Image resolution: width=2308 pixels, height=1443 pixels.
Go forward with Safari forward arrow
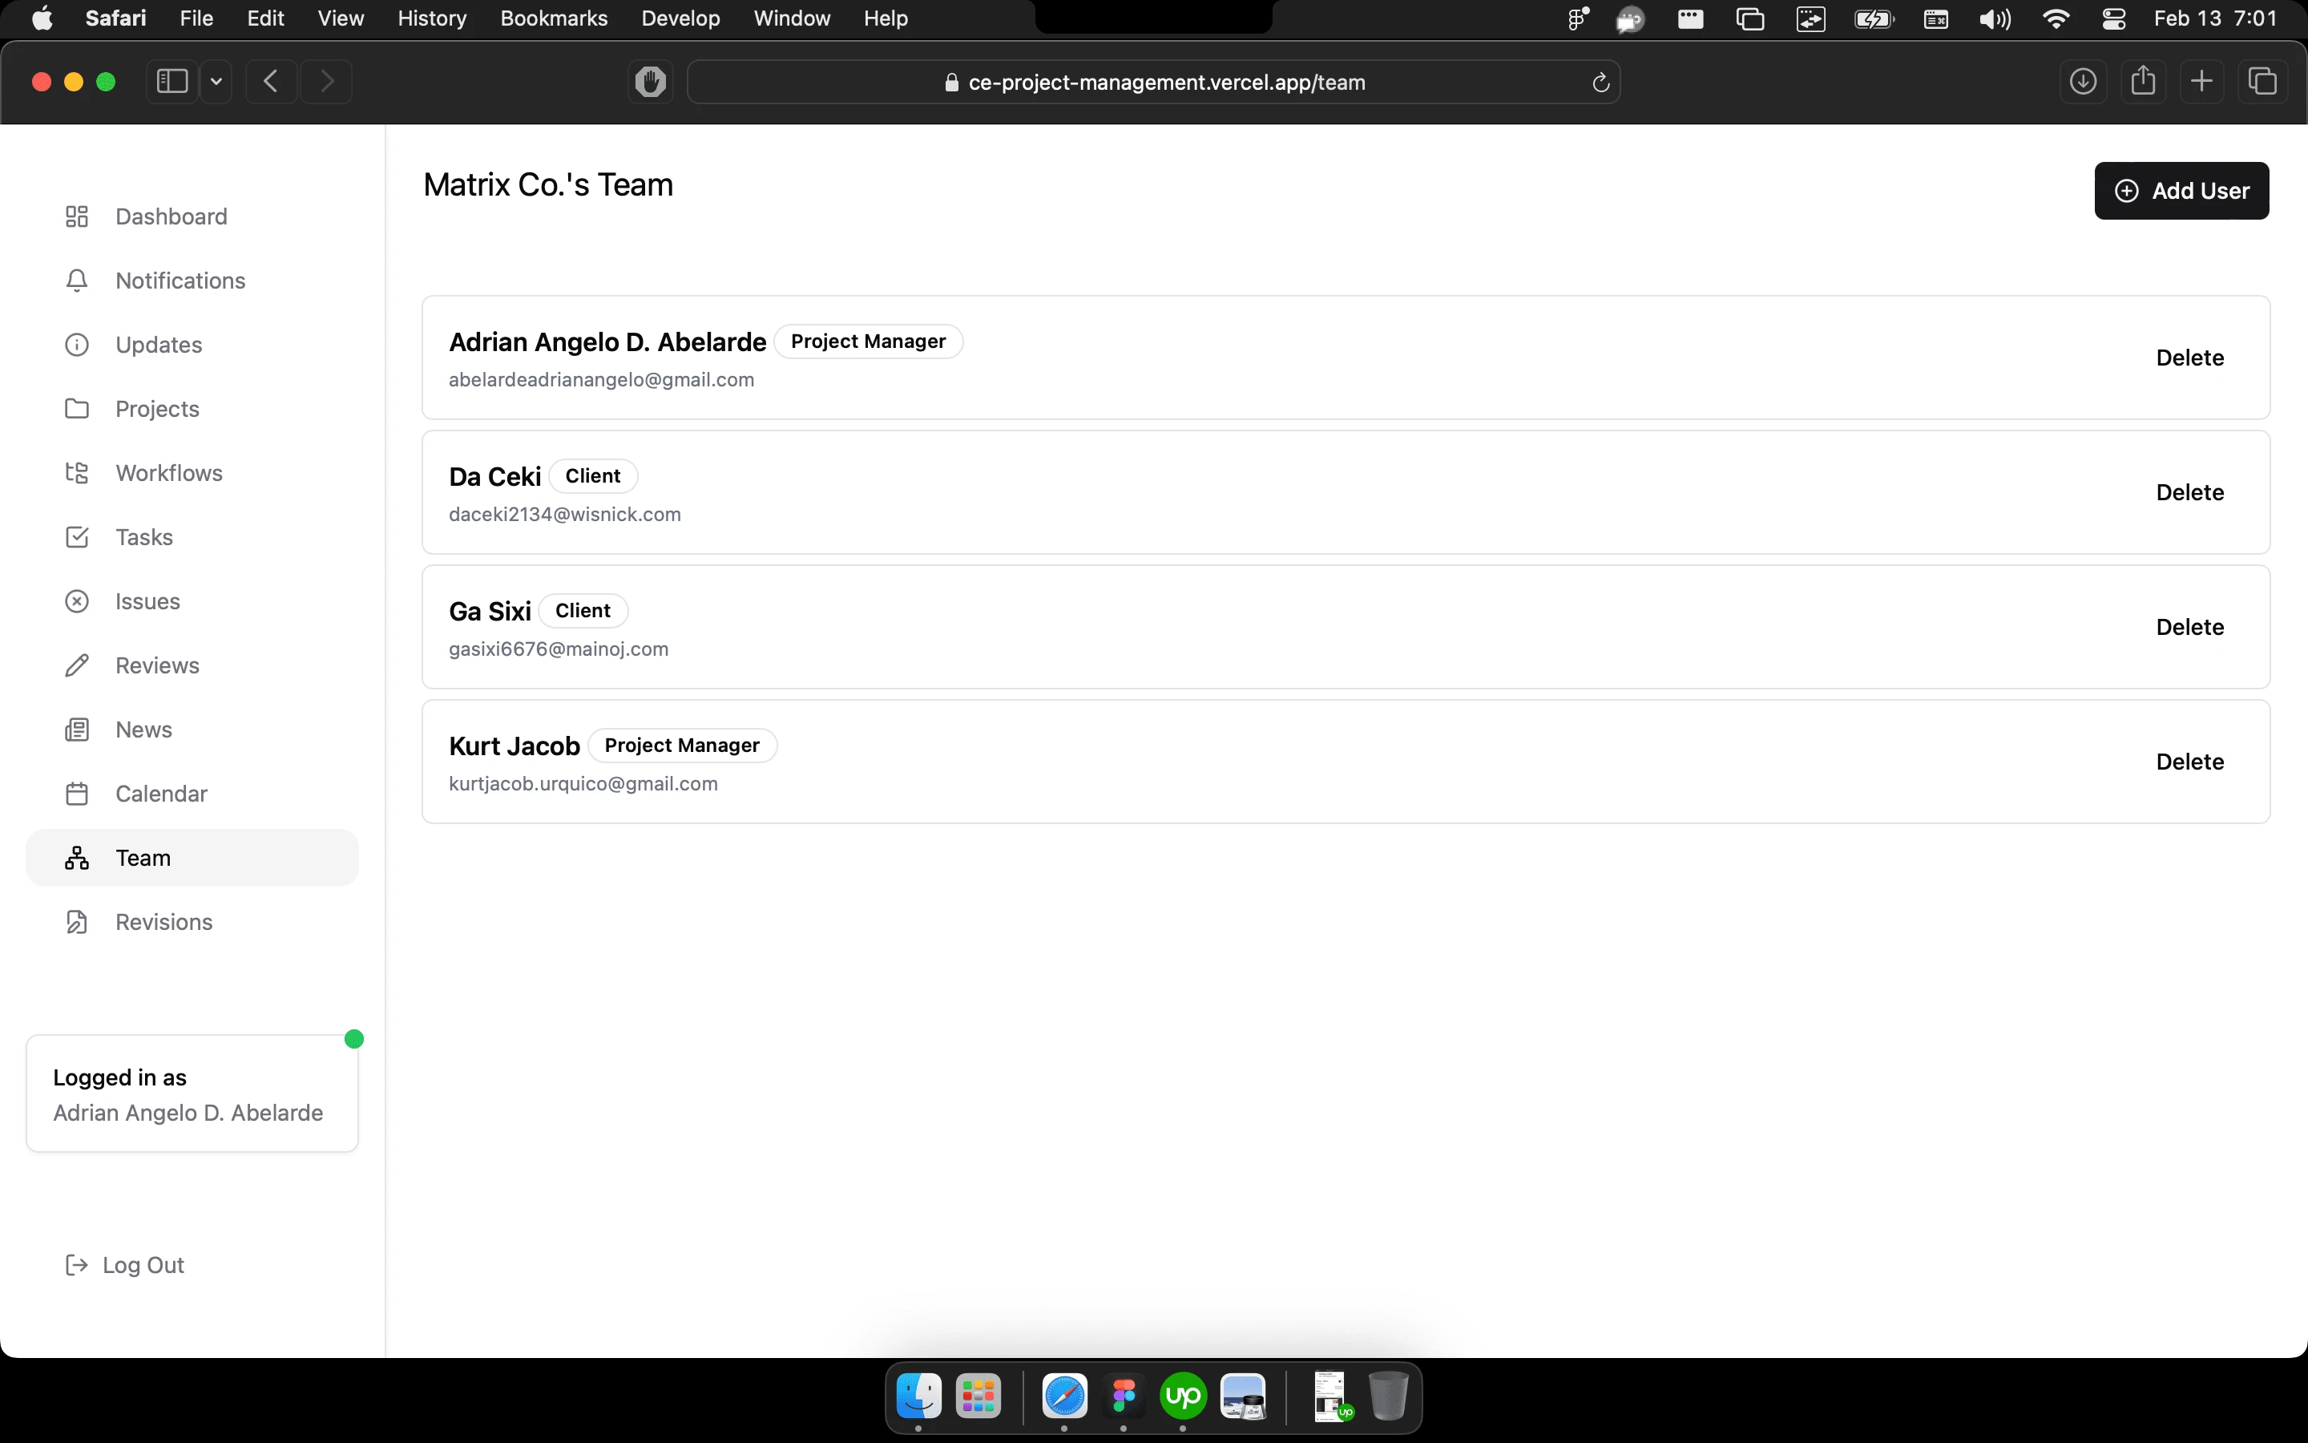[x=326, y=82]
